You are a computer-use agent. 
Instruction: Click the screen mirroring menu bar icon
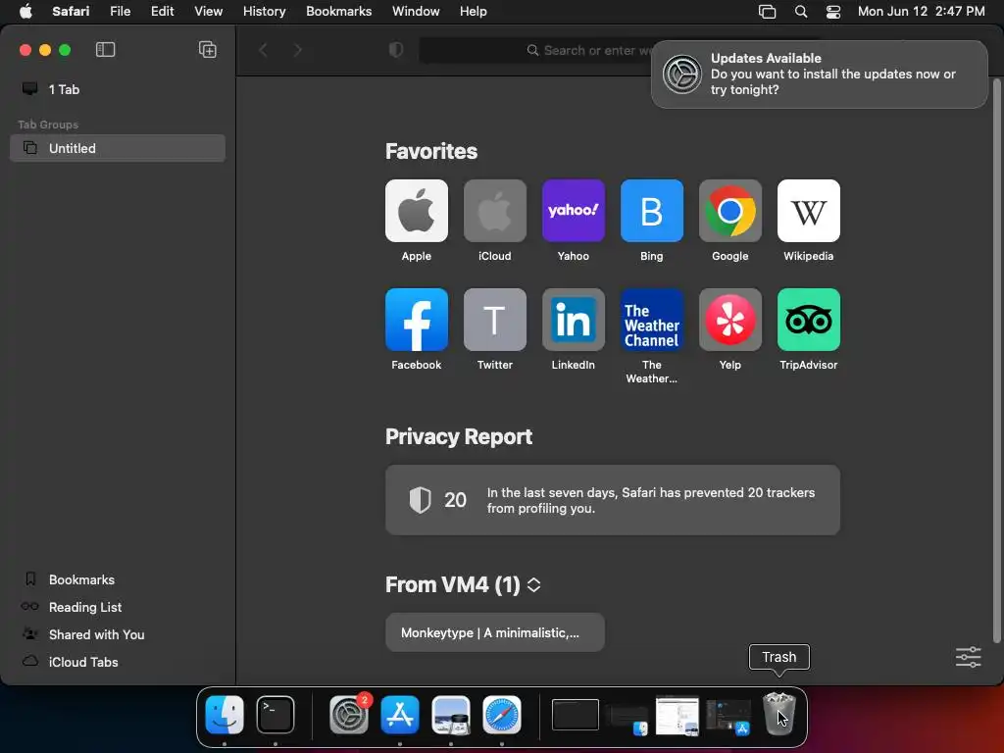[x=767, y=12]
